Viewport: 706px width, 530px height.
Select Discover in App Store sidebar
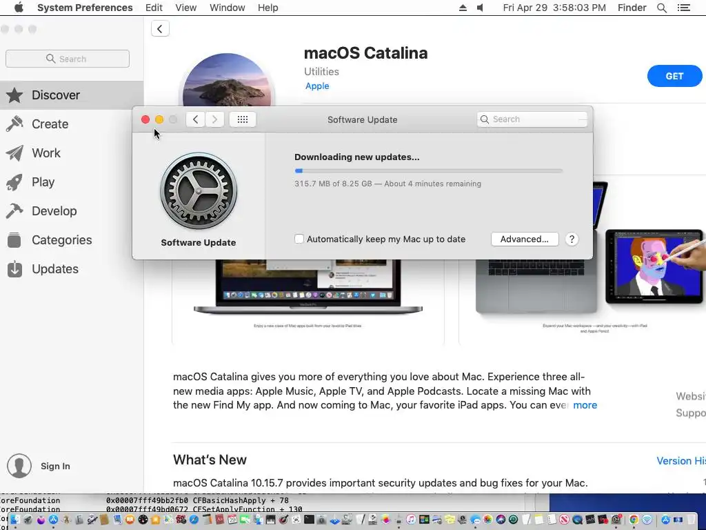point(72,95)
